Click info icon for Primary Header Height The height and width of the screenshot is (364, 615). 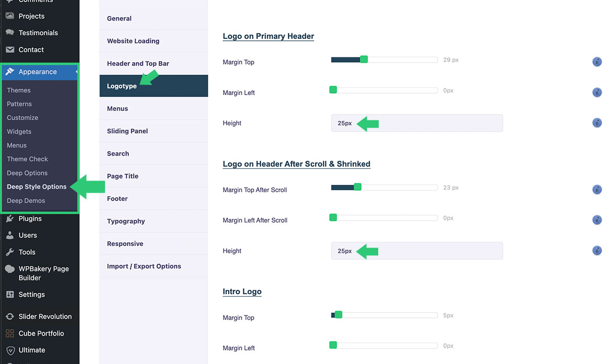[597, 123]
